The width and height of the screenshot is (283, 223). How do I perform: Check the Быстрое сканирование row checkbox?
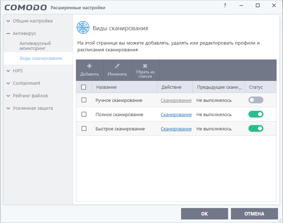pos(84,129)
